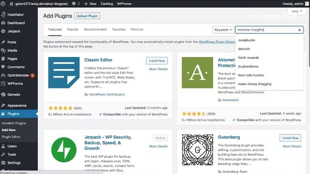Screen dimensions: 310x174
Task: Open the Automattic author link
Action: tap(231, 100)
